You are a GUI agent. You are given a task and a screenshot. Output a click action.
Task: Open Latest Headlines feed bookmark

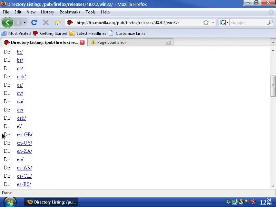[88, 33]
